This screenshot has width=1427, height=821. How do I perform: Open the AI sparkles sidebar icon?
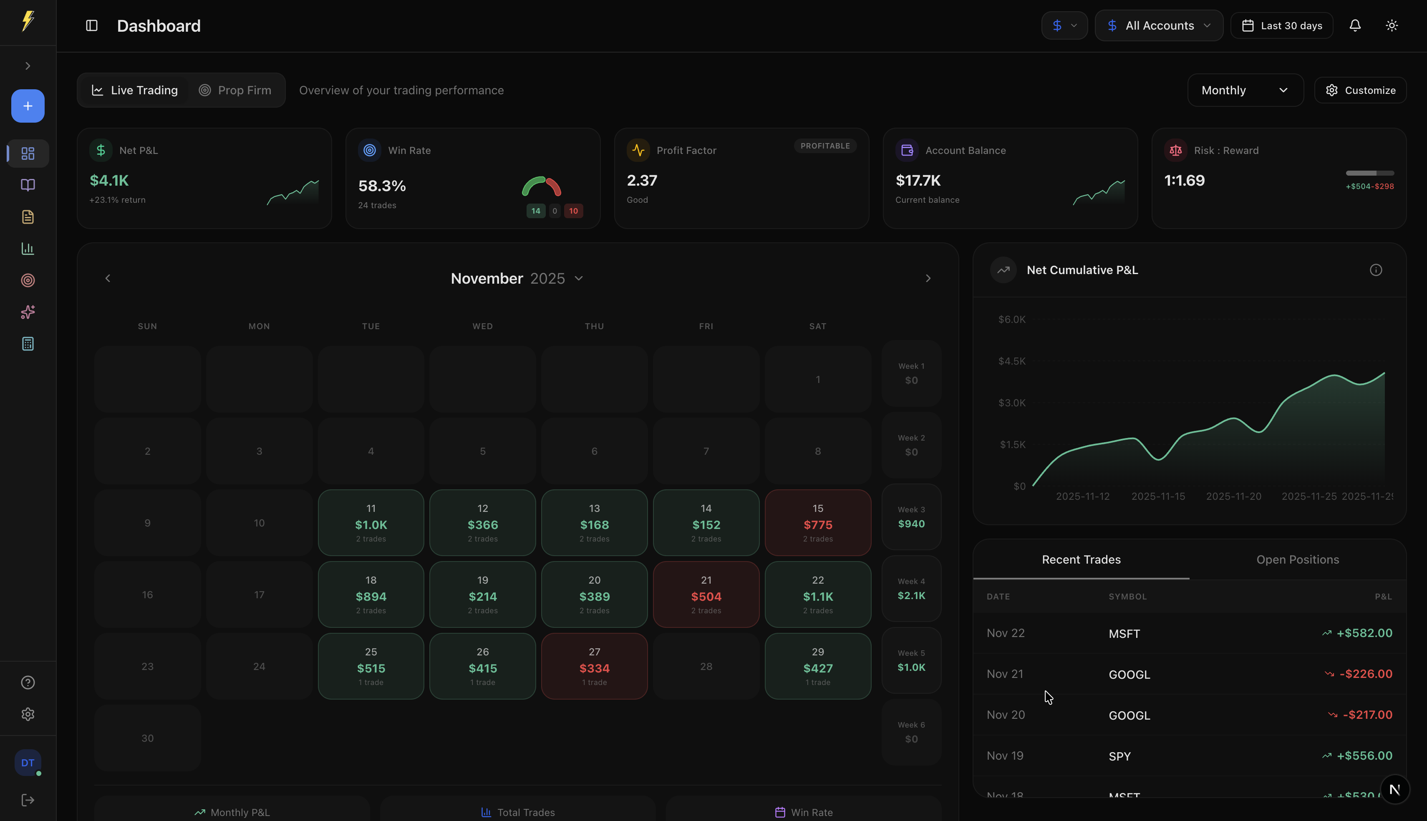[x=28, y=312]
